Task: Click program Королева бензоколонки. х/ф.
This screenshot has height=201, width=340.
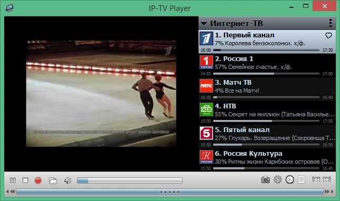Action: 265,43
